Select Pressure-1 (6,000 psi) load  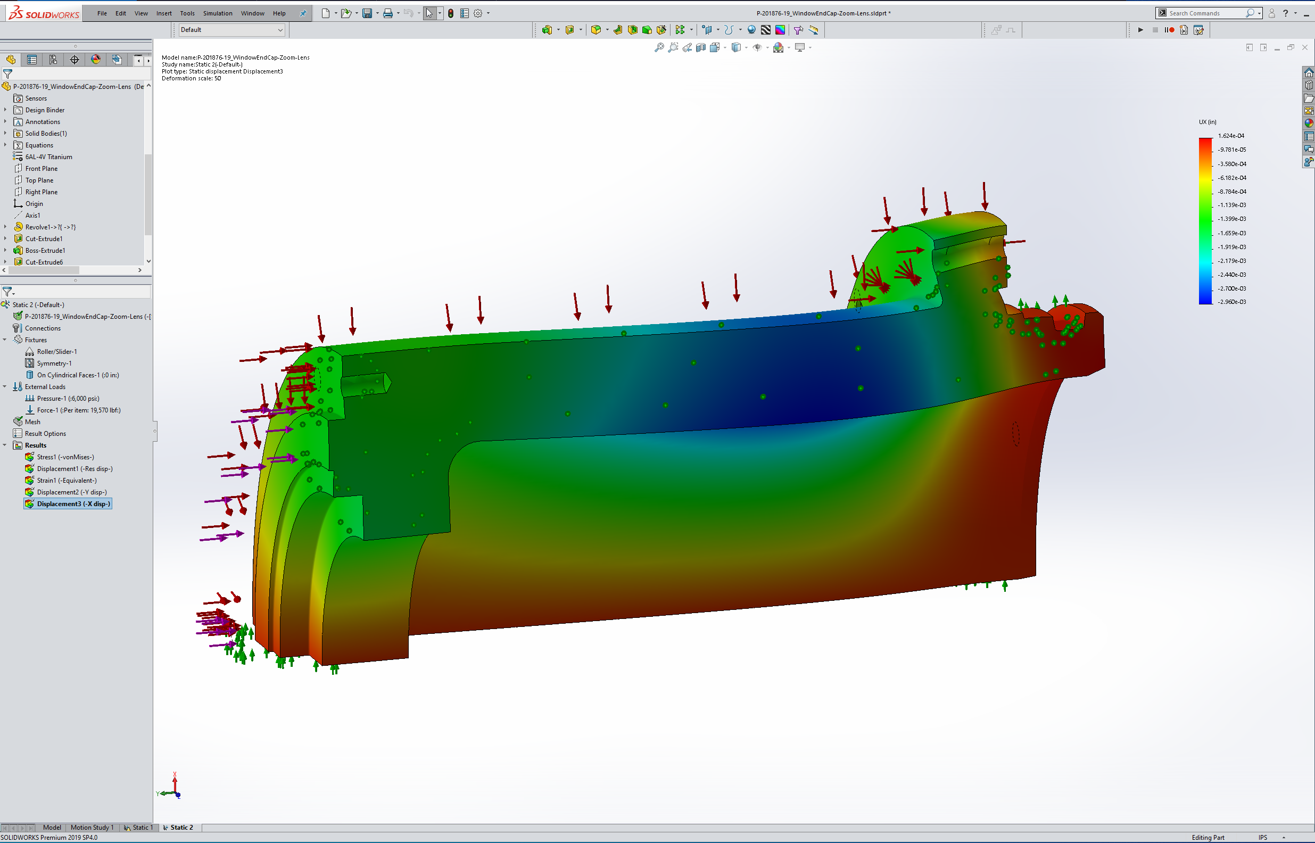(x=62, y=399)
